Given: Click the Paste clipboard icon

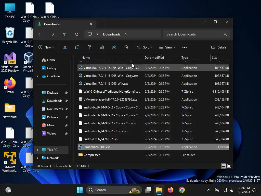Looking at the screenshot, I should (89, 47).
